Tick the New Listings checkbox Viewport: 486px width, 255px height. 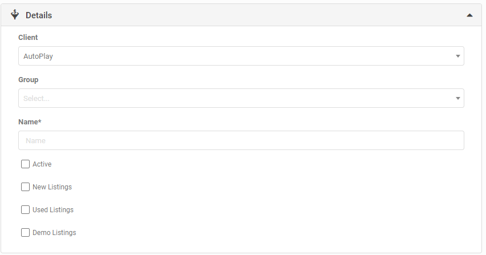click(25, 187)
